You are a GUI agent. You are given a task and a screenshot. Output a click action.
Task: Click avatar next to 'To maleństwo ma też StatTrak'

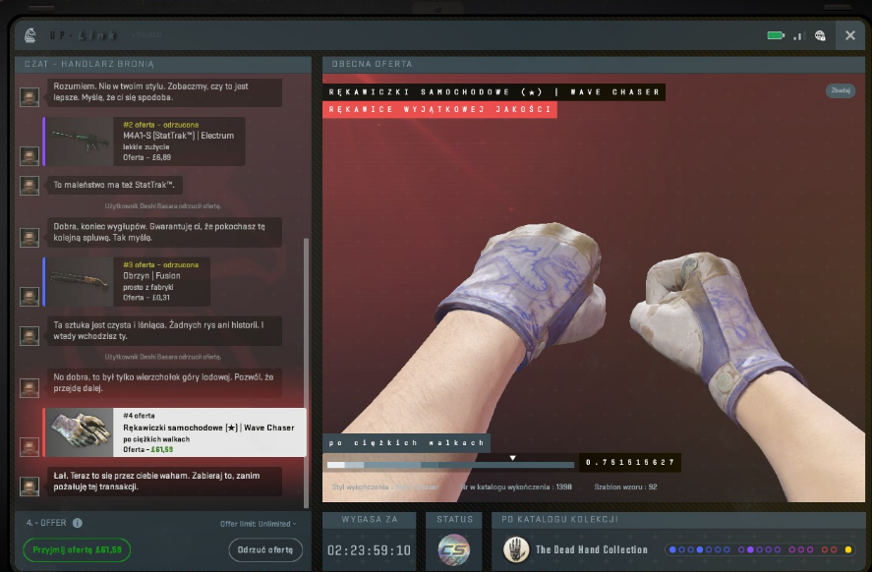click(x=29, y=185)
